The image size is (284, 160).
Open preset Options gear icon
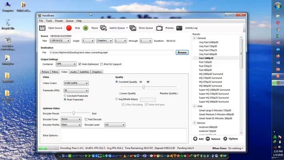click(x=225, y=139)
